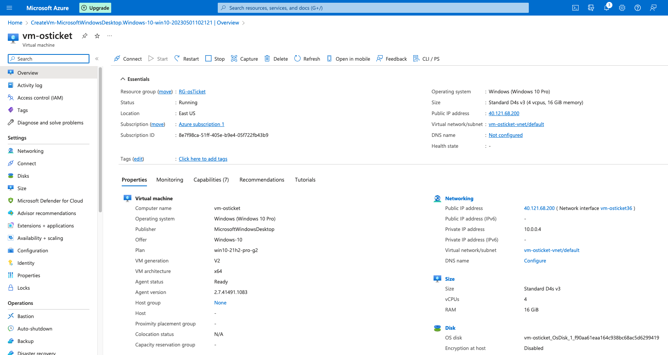Click the public IP 40.121.68.200 link
The image size is (668, 355).
coord(504,113)
